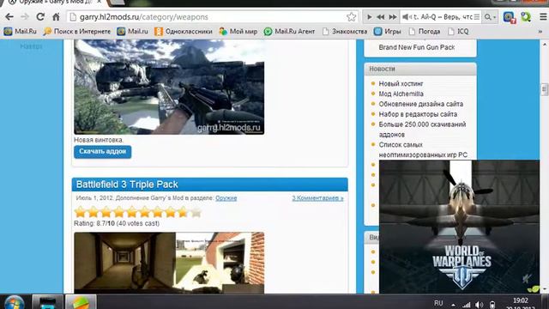Viewport: 549px width, 309px height.
Task: Open the Brand New Fun Gun Pack link
Action: point(417,47)
